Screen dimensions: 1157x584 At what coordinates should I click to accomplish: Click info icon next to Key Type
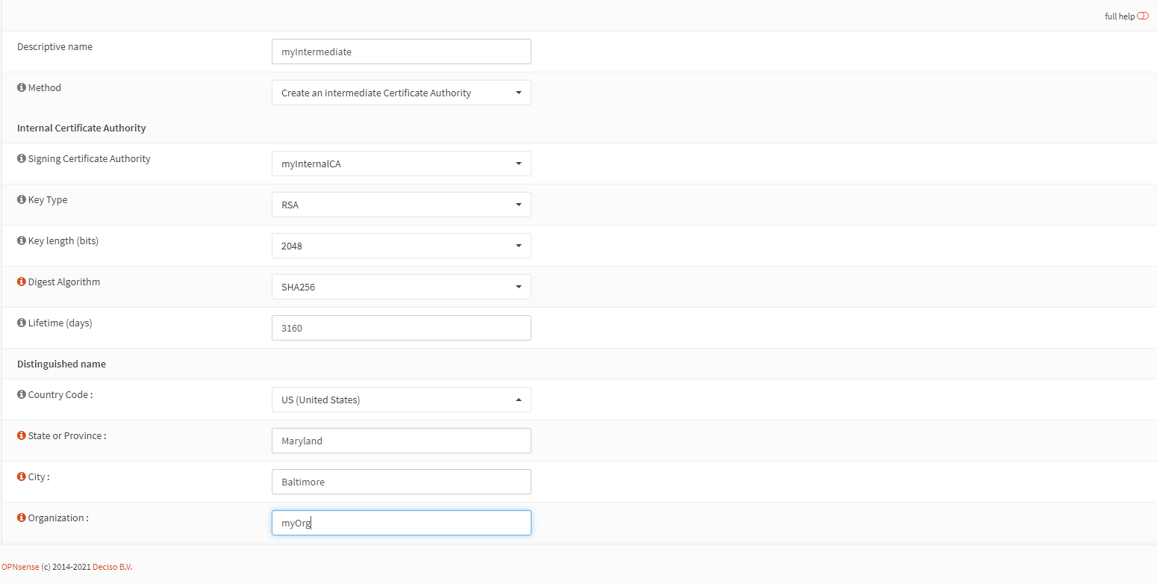click(22, 199)
